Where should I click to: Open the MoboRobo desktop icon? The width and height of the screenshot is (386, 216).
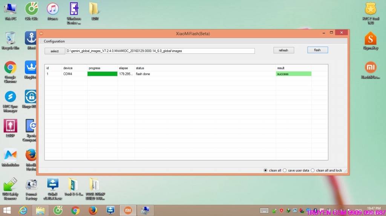pyautogui.click(x=10, y=158)
